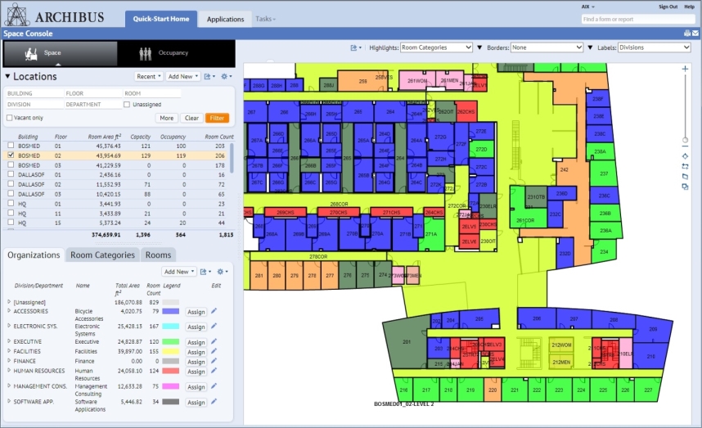This screenshot has width=702, height=428.
Task: Open Organizations panel export icon menu
Action: (x=205, y=272)
